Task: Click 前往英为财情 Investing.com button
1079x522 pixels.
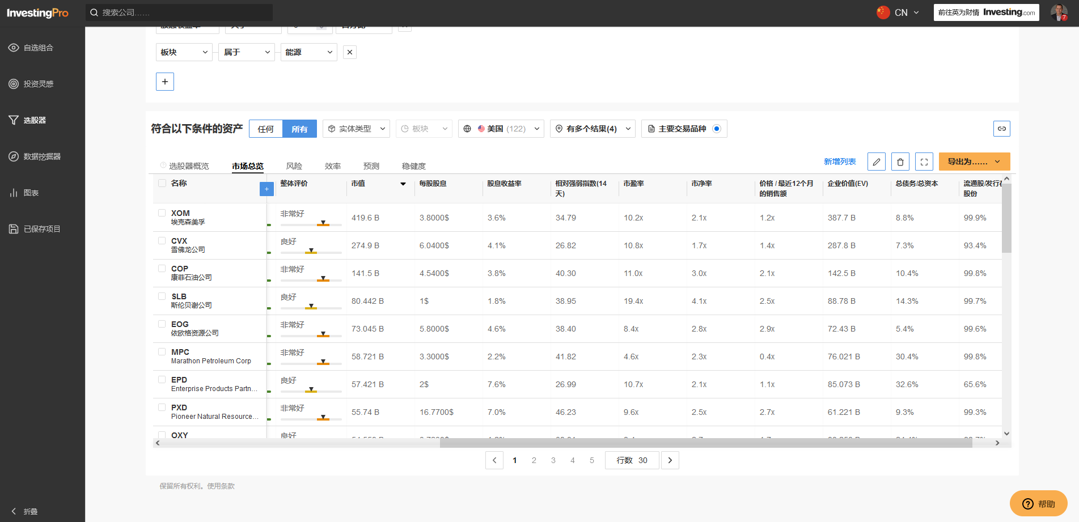Action: pos(987,12)
